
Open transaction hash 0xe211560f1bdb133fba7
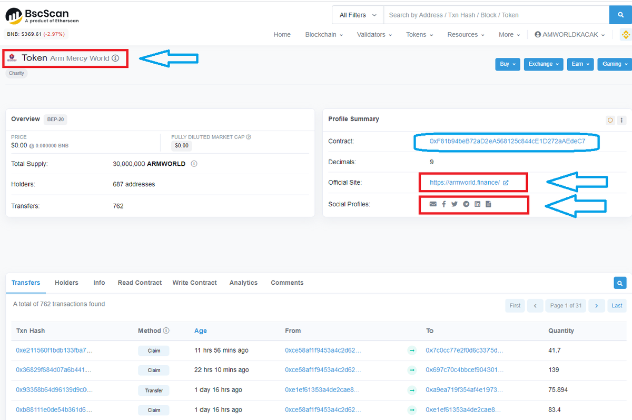[x=54, y=350]
